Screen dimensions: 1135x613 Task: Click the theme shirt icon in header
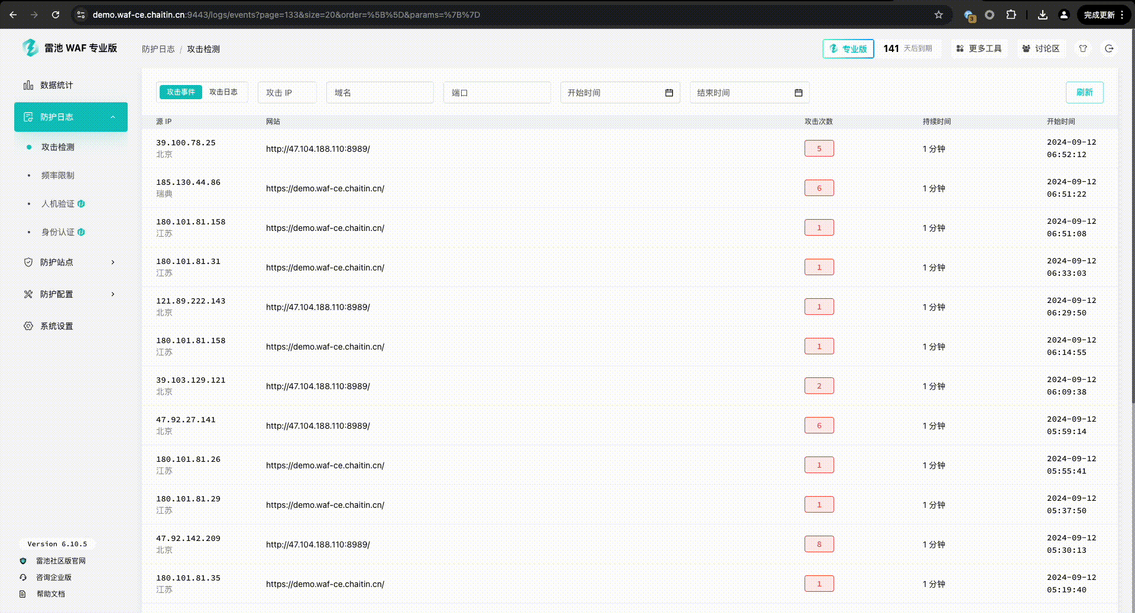(1083, 48)
